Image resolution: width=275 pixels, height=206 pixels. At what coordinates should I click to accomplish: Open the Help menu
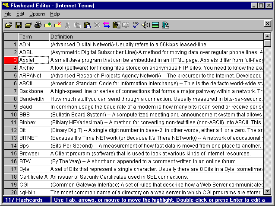[x=55, y=14]
